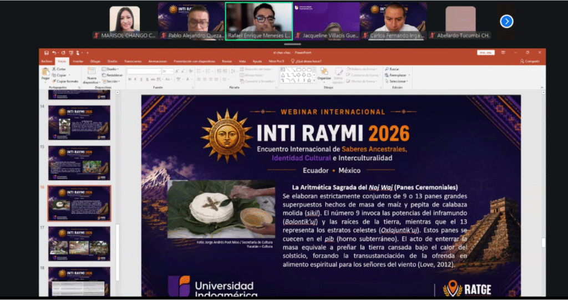Click Convertir a SmartArt button

257,82
